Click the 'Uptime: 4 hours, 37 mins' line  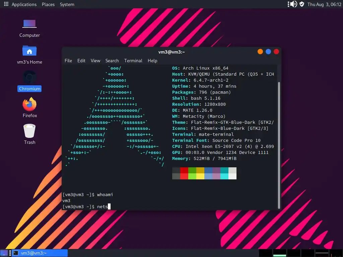tap(204, 86)
